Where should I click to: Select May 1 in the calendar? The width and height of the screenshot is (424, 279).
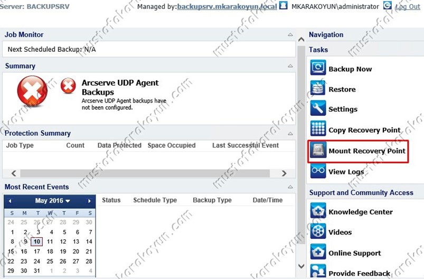click(12, 232)
